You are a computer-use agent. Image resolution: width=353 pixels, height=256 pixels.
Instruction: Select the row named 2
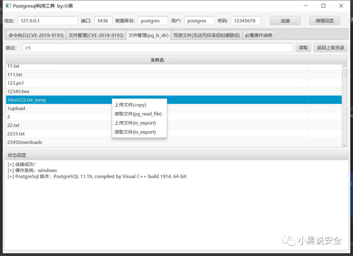(174, 117)
